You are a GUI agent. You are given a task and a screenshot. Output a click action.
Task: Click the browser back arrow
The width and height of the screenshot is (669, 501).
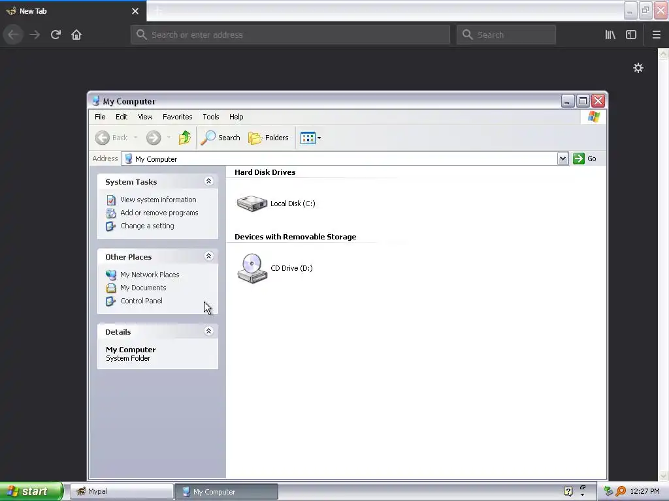tap(13, 35)
